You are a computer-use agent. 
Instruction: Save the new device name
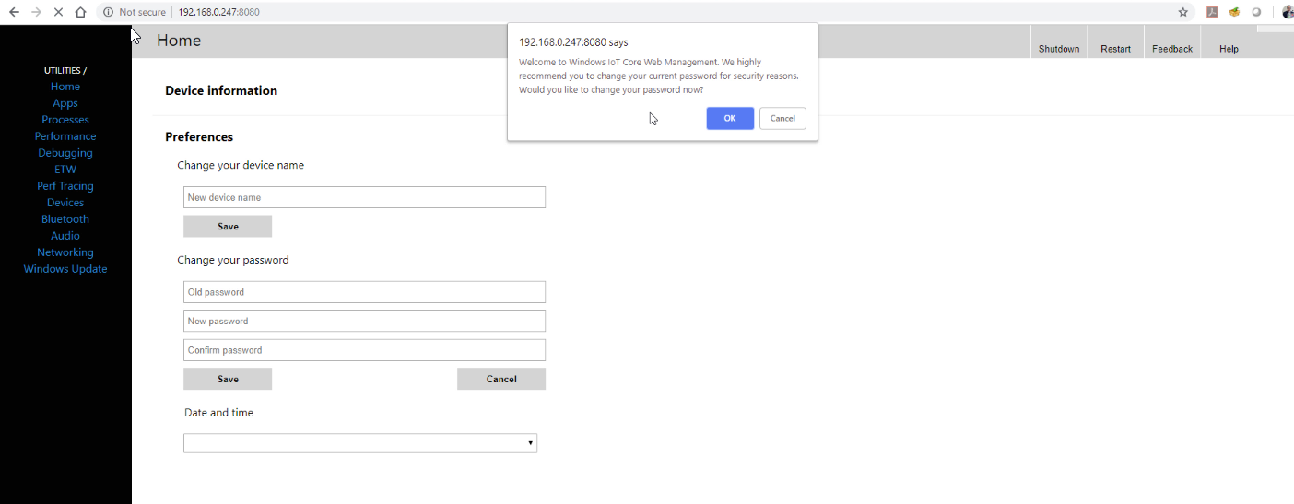[x=228, y=227]
